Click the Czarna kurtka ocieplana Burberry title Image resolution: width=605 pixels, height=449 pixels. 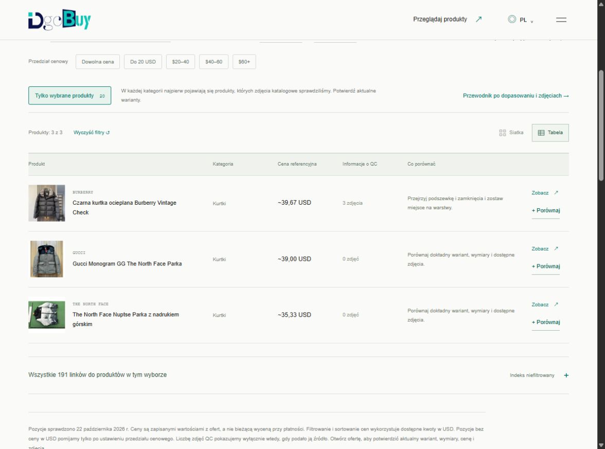pyautogui.click(x=124, y=208)
